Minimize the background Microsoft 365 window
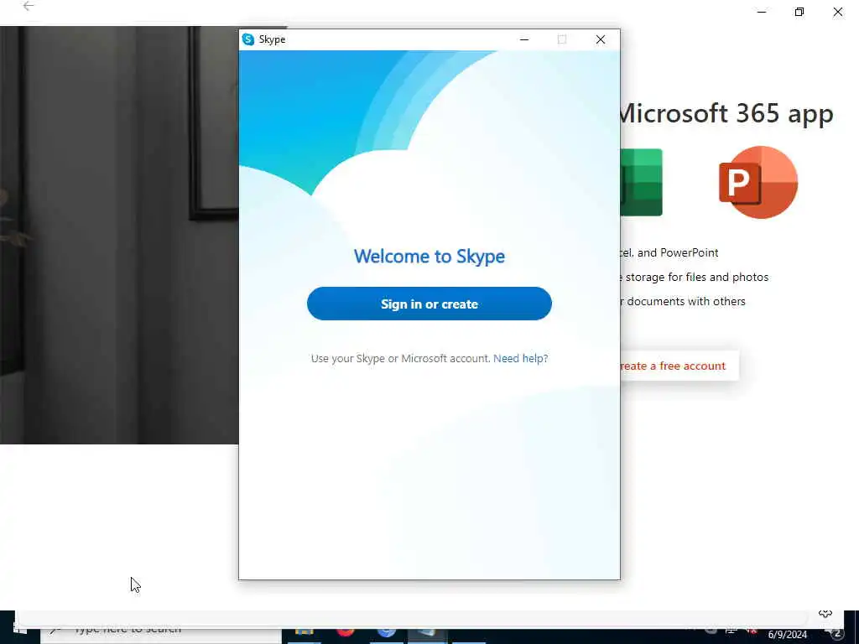The width and height of the screenshot is (859, 644). point(762,12)
